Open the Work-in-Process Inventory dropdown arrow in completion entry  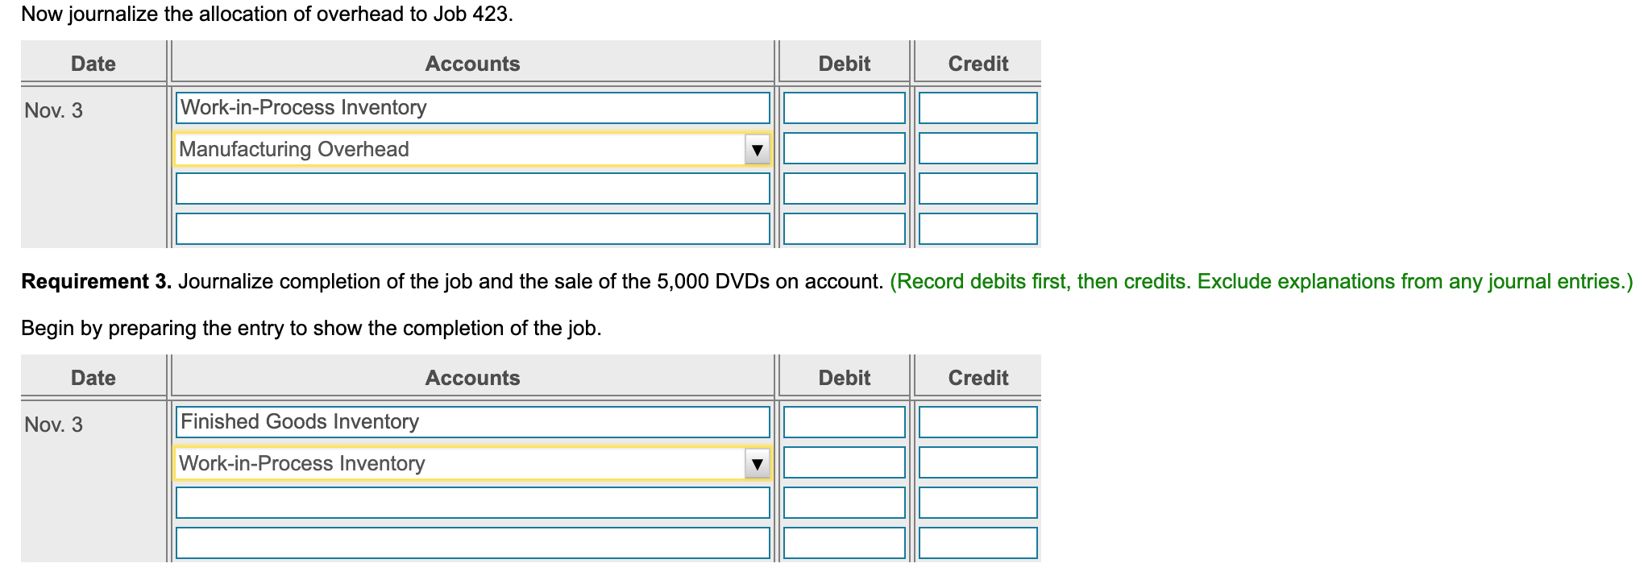point(756,463)
